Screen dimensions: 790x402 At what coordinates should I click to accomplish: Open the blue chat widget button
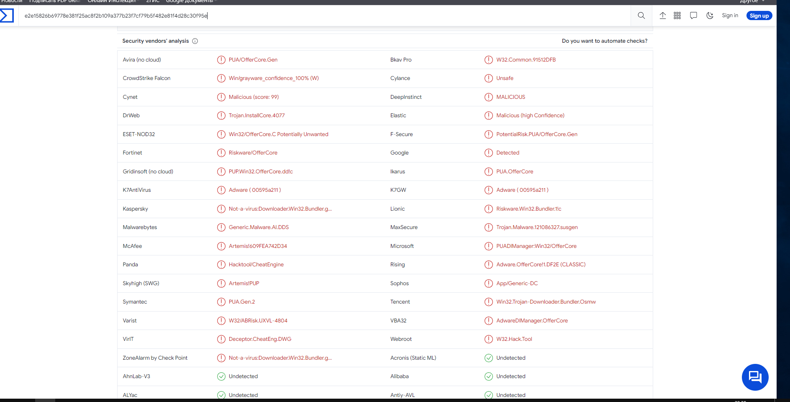click(x=755, y=377)
